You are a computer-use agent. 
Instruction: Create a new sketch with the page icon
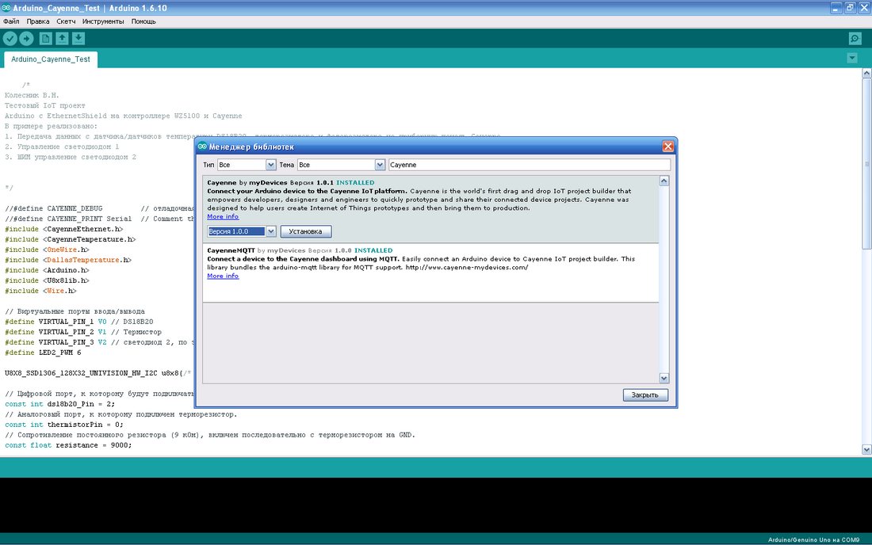click(x=46, y=38)
